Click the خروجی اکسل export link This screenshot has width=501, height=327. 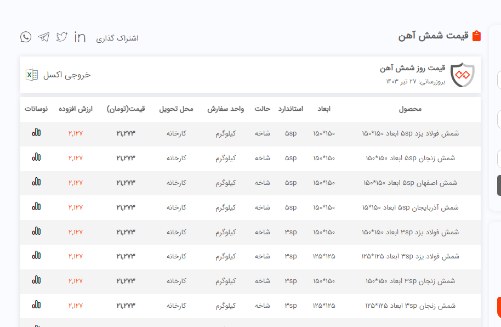(x=67, y=75)
